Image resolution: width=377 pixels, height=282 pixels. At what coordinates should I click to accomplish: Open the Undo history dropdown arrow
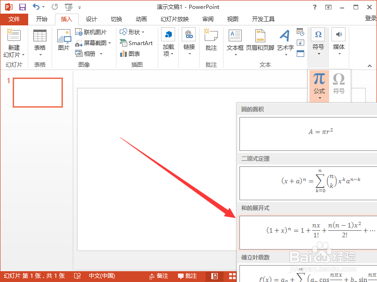pyautogui.click(x=43, y=7)
